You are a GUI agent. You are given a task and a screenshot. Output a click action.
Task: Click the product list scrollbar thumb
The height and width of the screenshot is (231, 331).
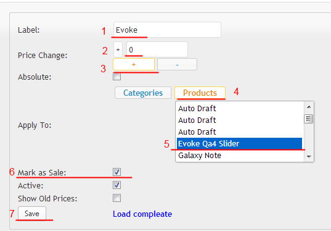point(309,119)
